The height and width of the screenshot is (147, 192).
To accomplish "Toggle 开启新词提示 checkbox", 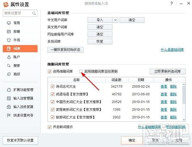I will pyautogui.click(x=50, y=127).
